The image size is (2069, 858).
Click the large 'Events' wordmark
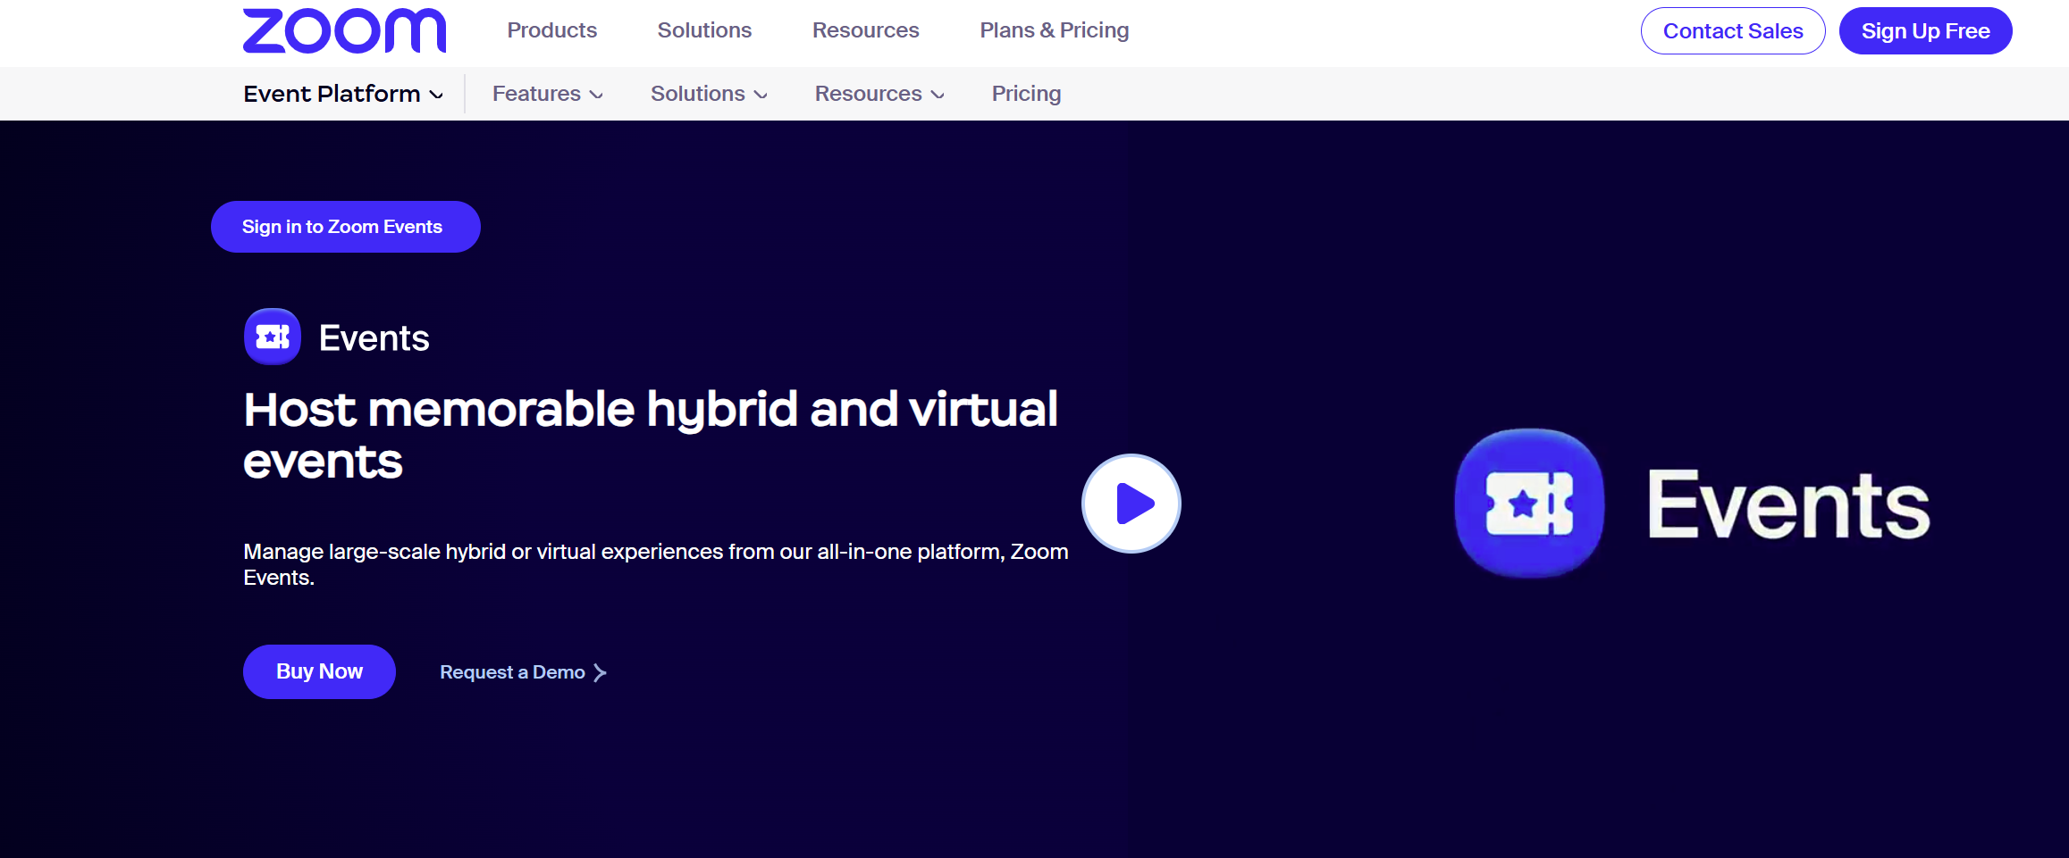tap(1788, 505)
